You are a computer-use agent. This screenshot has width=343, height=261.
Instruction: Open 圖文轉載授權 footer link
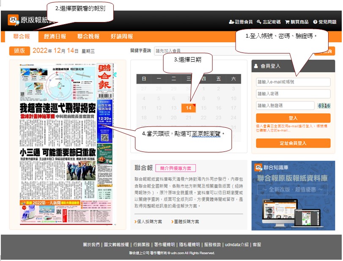[x=116, y=245]
